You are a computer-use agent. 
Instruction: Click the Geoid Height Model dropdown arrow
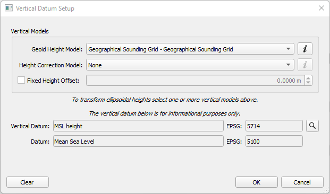coord(288,49)
